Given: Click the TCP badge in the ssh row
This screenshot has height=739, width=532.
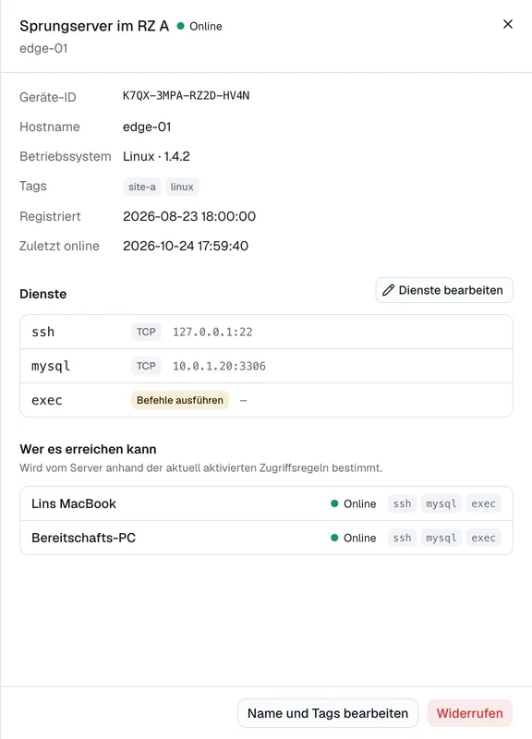Looking at the screenshot, I should point(146,332).
